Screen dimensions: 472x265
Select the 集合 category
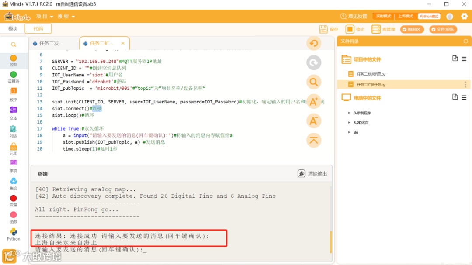pos(13,184)
